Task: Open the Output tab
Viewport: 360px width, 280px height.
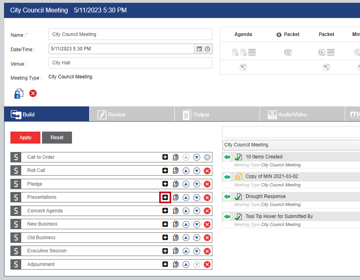Action: tap(217, 114)
